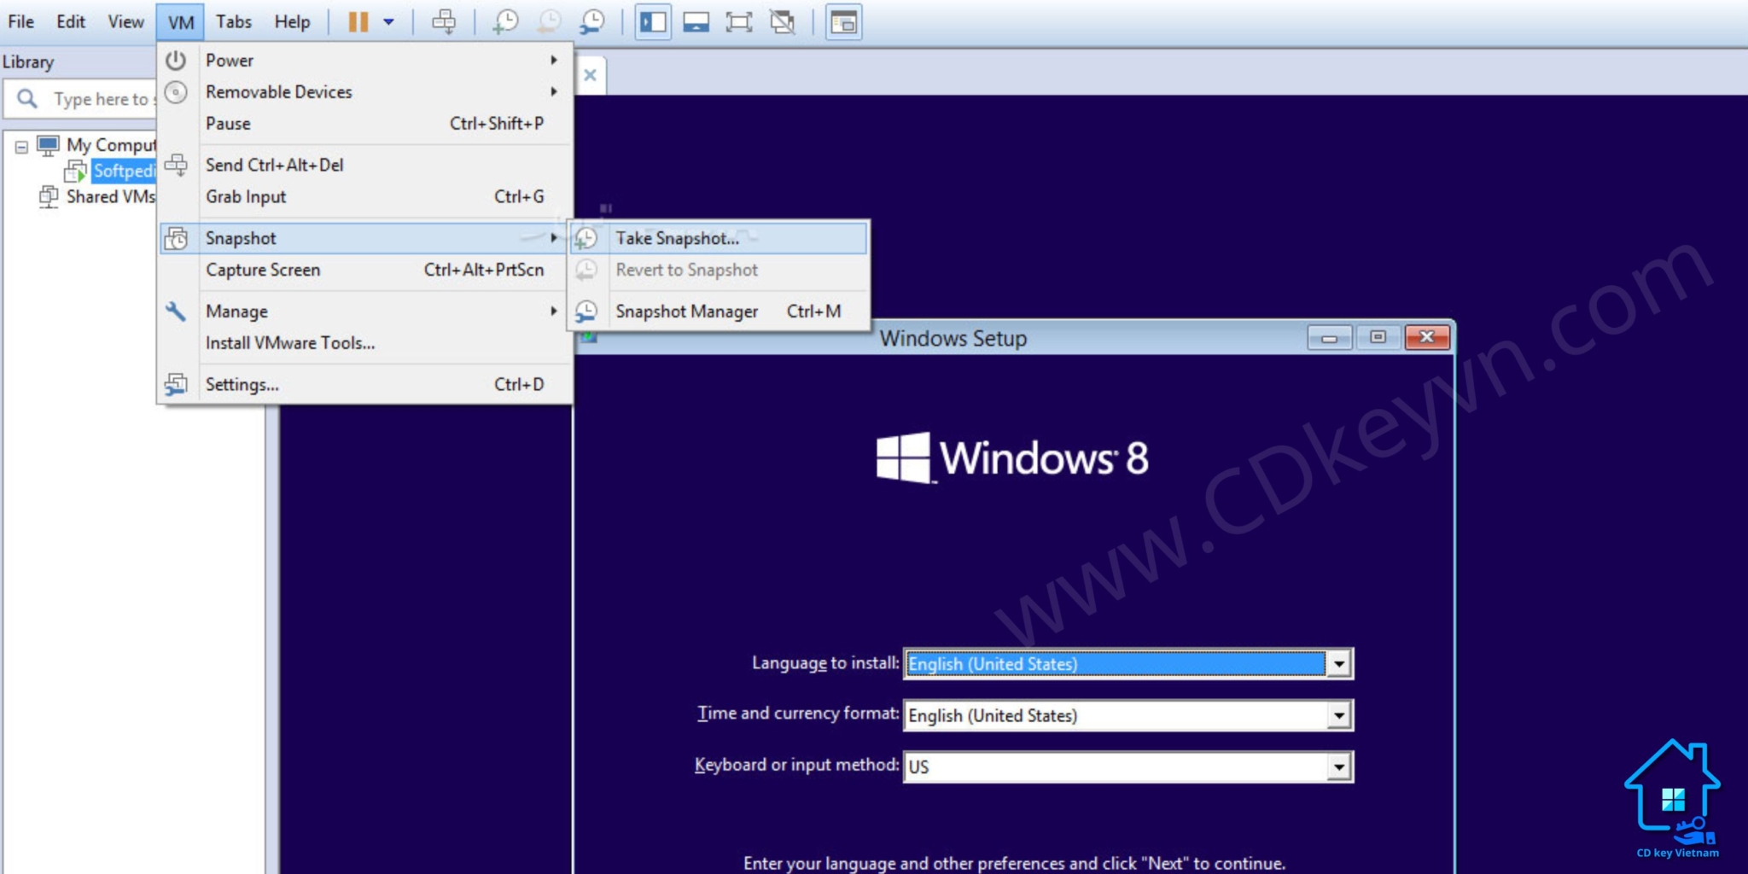Viewport: 1748px width, 874px height.
Task: Click the library search field
Action: pos(94,98)
